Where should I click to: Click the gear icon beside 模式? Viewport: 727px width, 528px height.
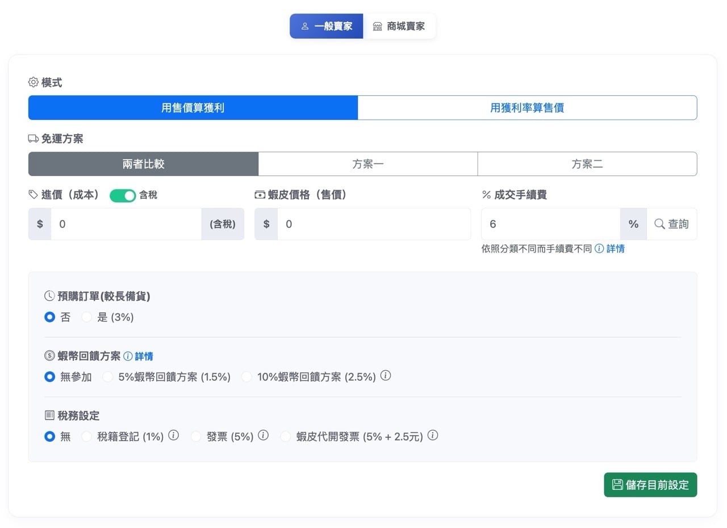(x=34, y=82)
